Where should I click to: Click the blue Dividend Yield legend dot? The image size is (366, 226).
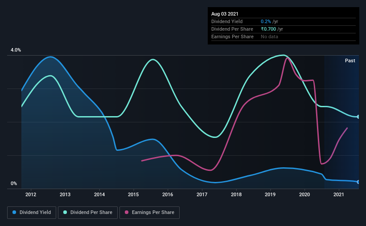(x=14, y=212)
